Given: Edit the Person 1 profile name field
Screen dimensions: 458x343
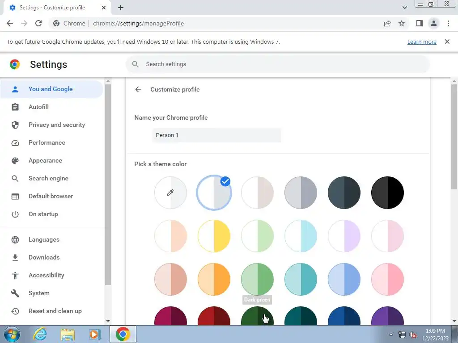Looking at the screenshot, I should [x=216, y=135].
